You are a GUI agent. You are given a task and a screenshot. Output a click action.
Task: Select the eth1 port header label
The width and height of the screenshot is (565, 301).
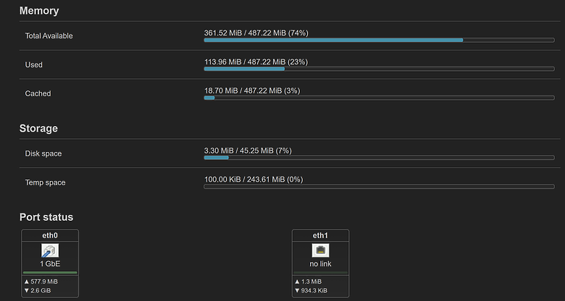tap(321, 235)
